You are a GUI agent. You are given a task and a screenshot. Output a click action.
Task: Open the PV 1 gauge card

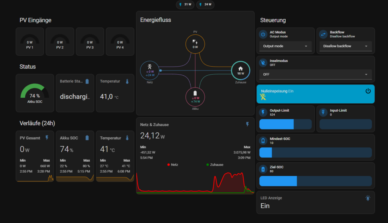(30, 41)
